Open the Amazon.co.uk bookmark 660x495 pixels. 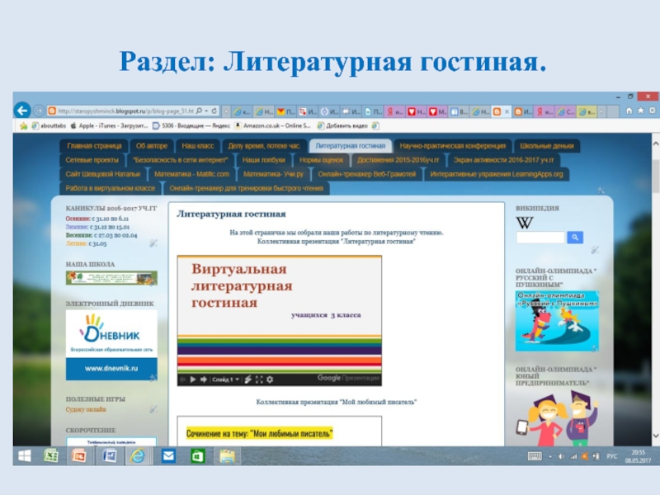pyautogui.click(x=273, y=126)
